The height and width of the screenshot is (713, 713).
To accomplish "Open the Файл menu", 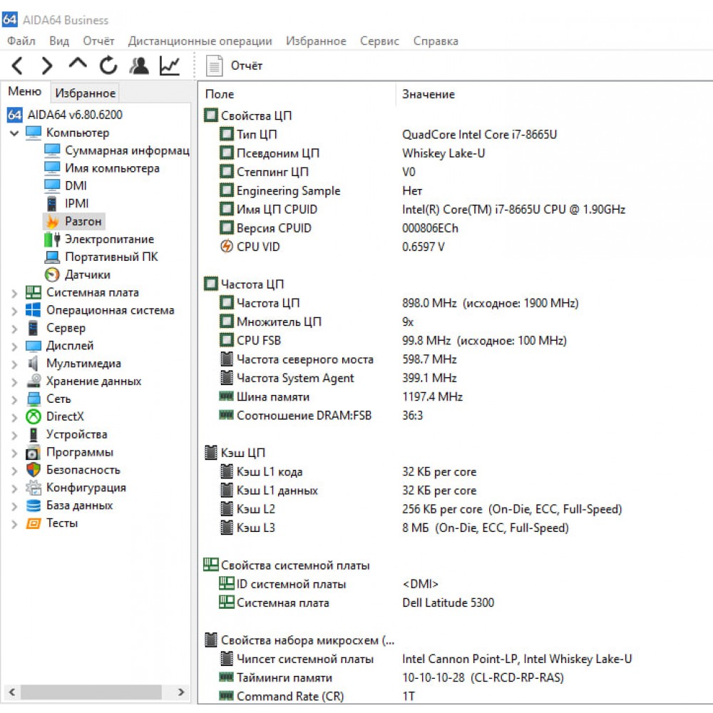I will (x=21, y=41).
